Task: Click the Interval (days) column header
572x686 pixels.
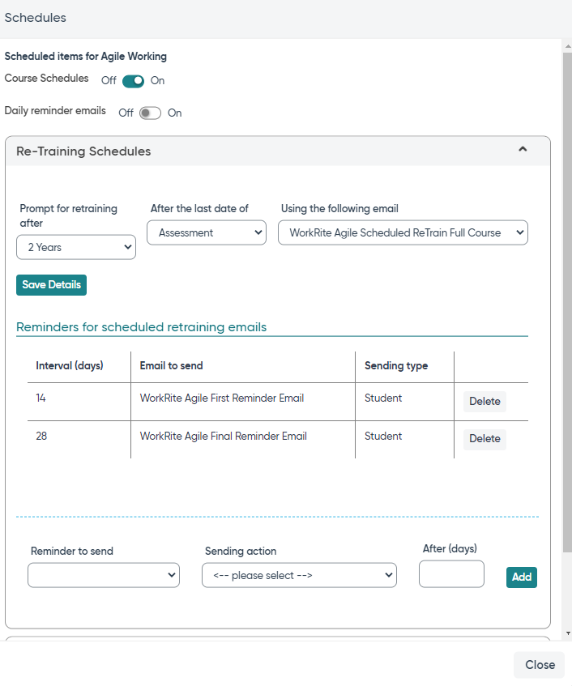Action: point(70,366)
